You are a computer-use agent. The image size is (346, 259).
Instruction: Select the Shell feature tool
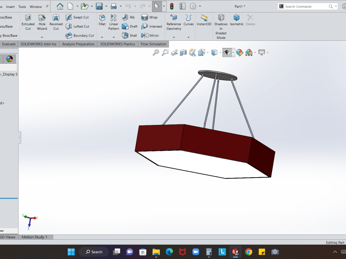[x=129, y=35]
